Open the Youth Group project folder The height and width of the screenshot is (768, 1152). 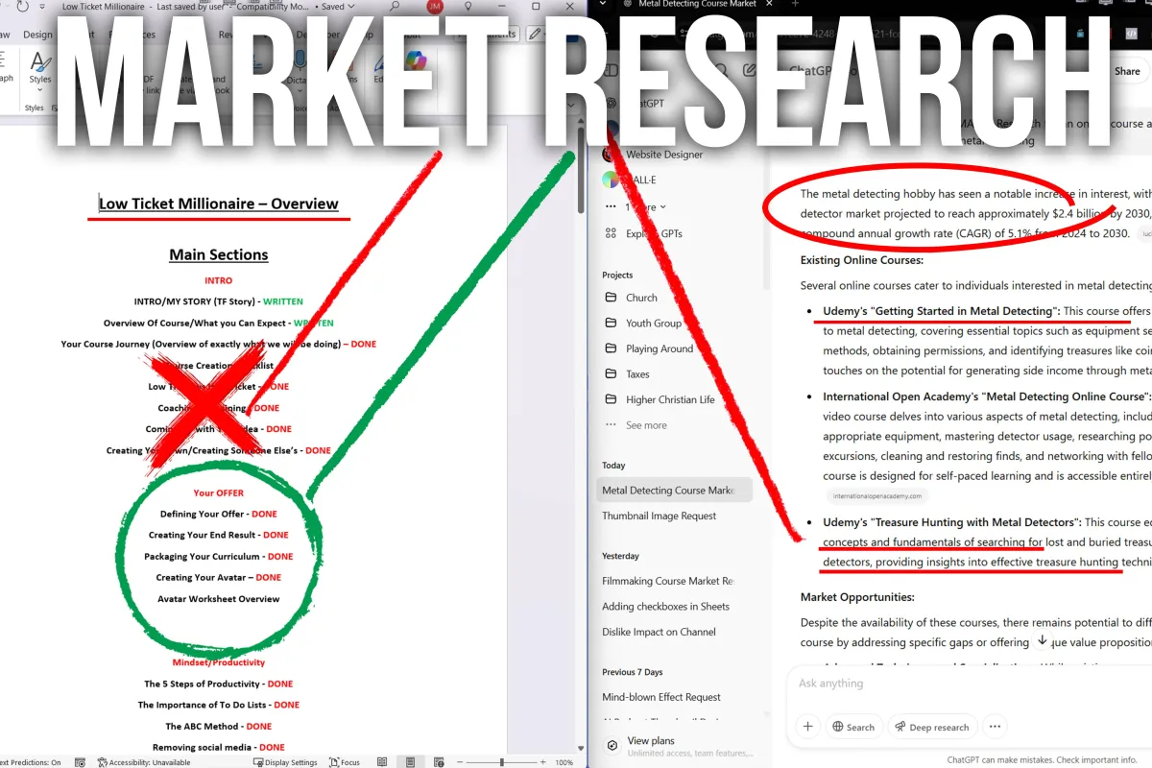[x=653, y=324]
